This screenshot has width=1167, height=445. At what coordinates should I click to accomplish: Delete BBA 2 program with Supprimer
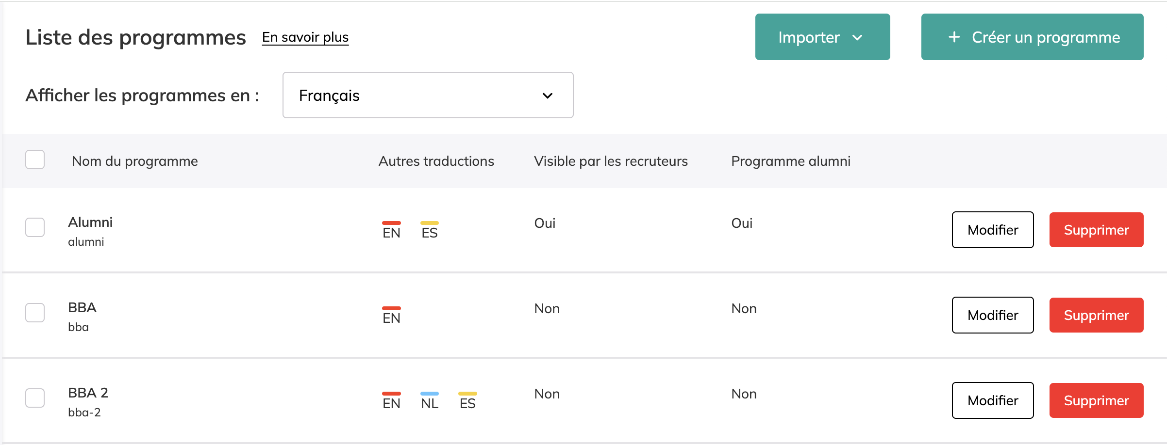tap(1096, 400)
